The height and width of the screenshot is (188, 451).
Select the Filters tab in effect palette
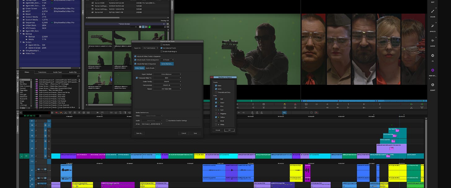click(x=27, y=72)
